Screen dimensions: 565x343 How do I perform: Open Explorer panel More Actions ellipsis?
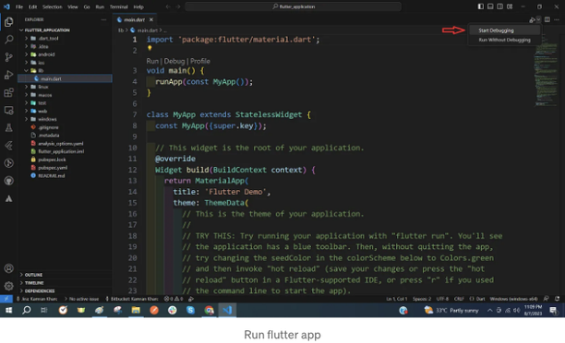(103, 19)
